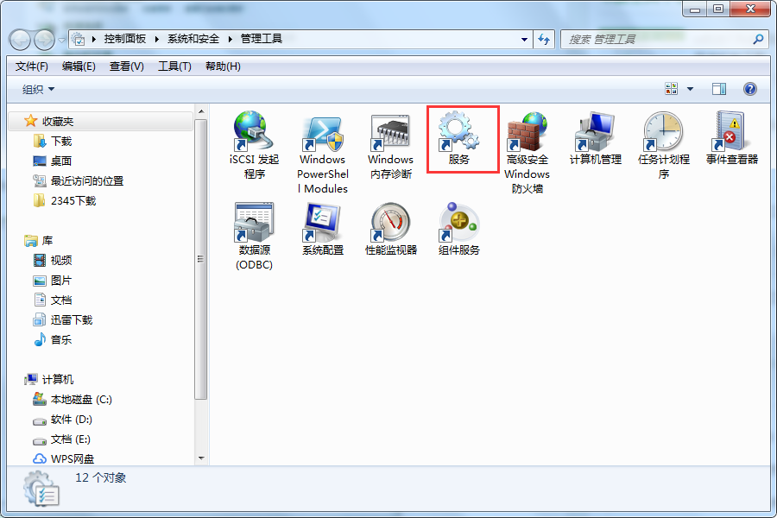Toggle the preview pane button
The image size is (777, 518).
coord(718,89)
